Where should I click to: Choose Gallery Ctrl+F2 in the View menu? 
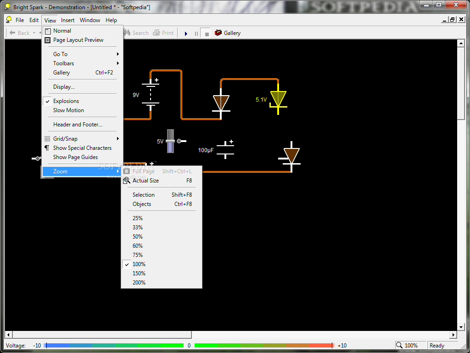point(83,73)
